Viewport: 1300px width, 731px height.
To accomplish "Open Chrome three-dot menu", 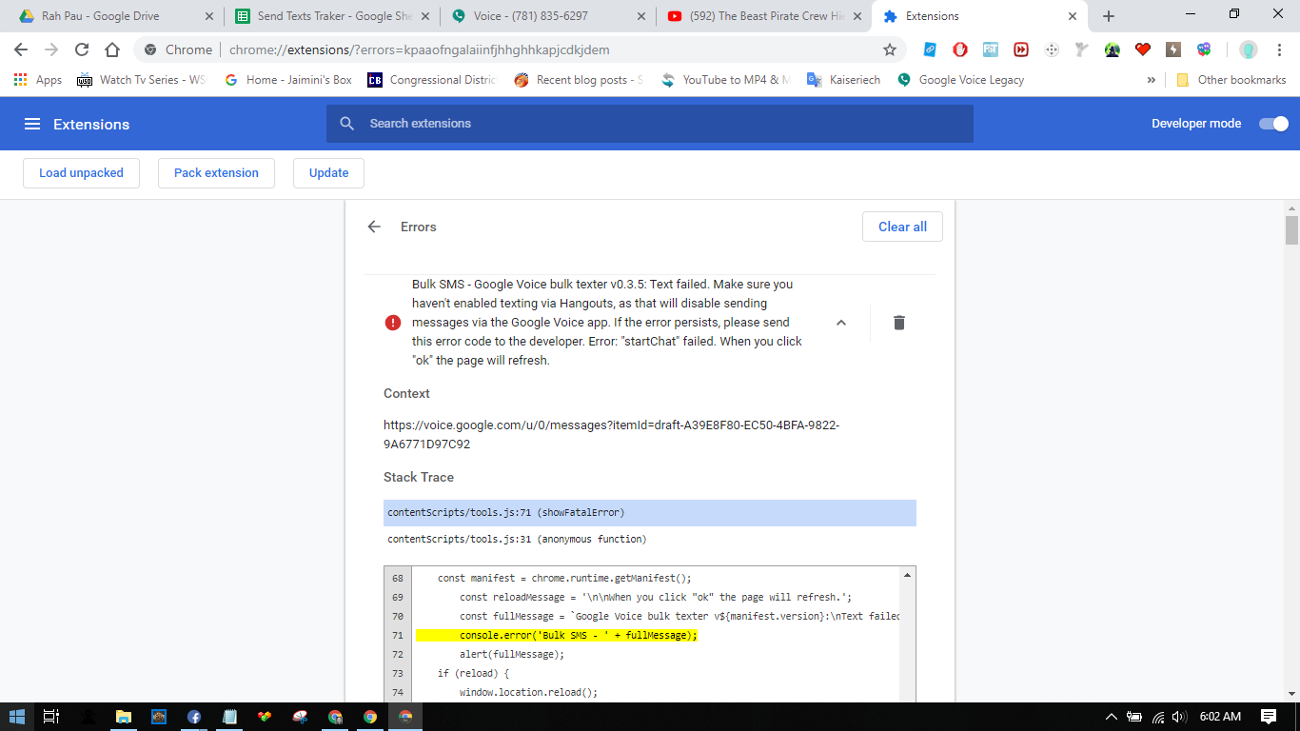I will click(1279, 49).
